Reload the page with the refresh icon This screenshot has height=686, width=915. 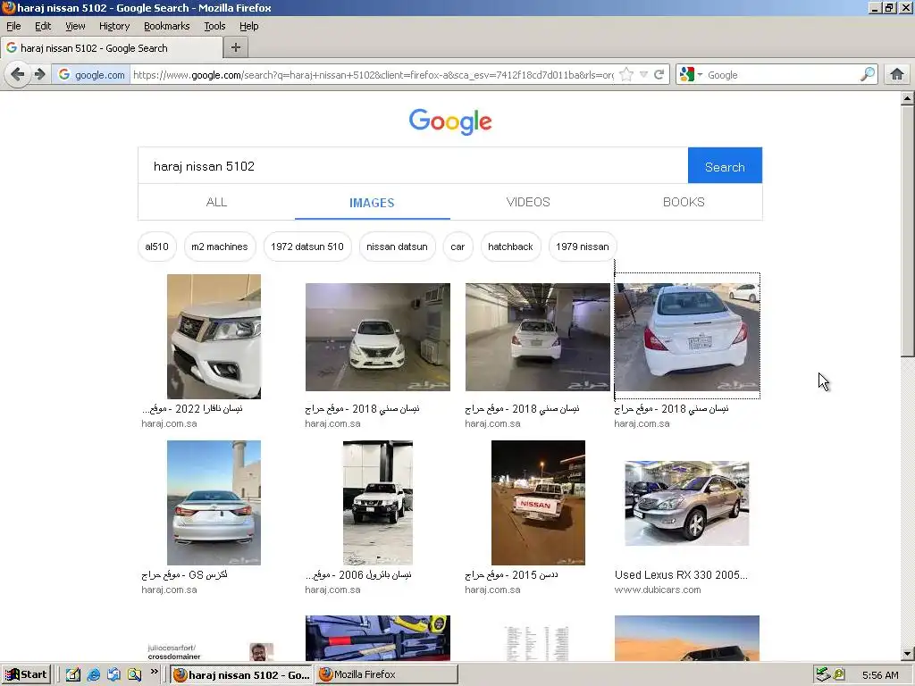tap(659, 74)
